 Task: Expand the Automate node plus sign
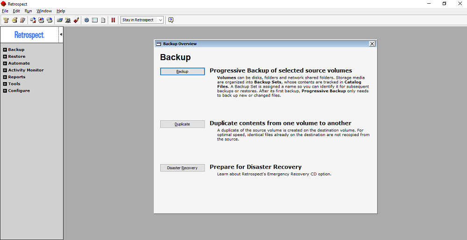[x=5, y=63]
